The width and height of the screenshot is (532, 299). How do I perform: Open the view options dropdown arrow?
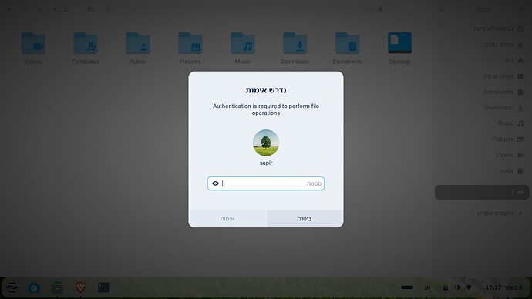tap(55, 9)
